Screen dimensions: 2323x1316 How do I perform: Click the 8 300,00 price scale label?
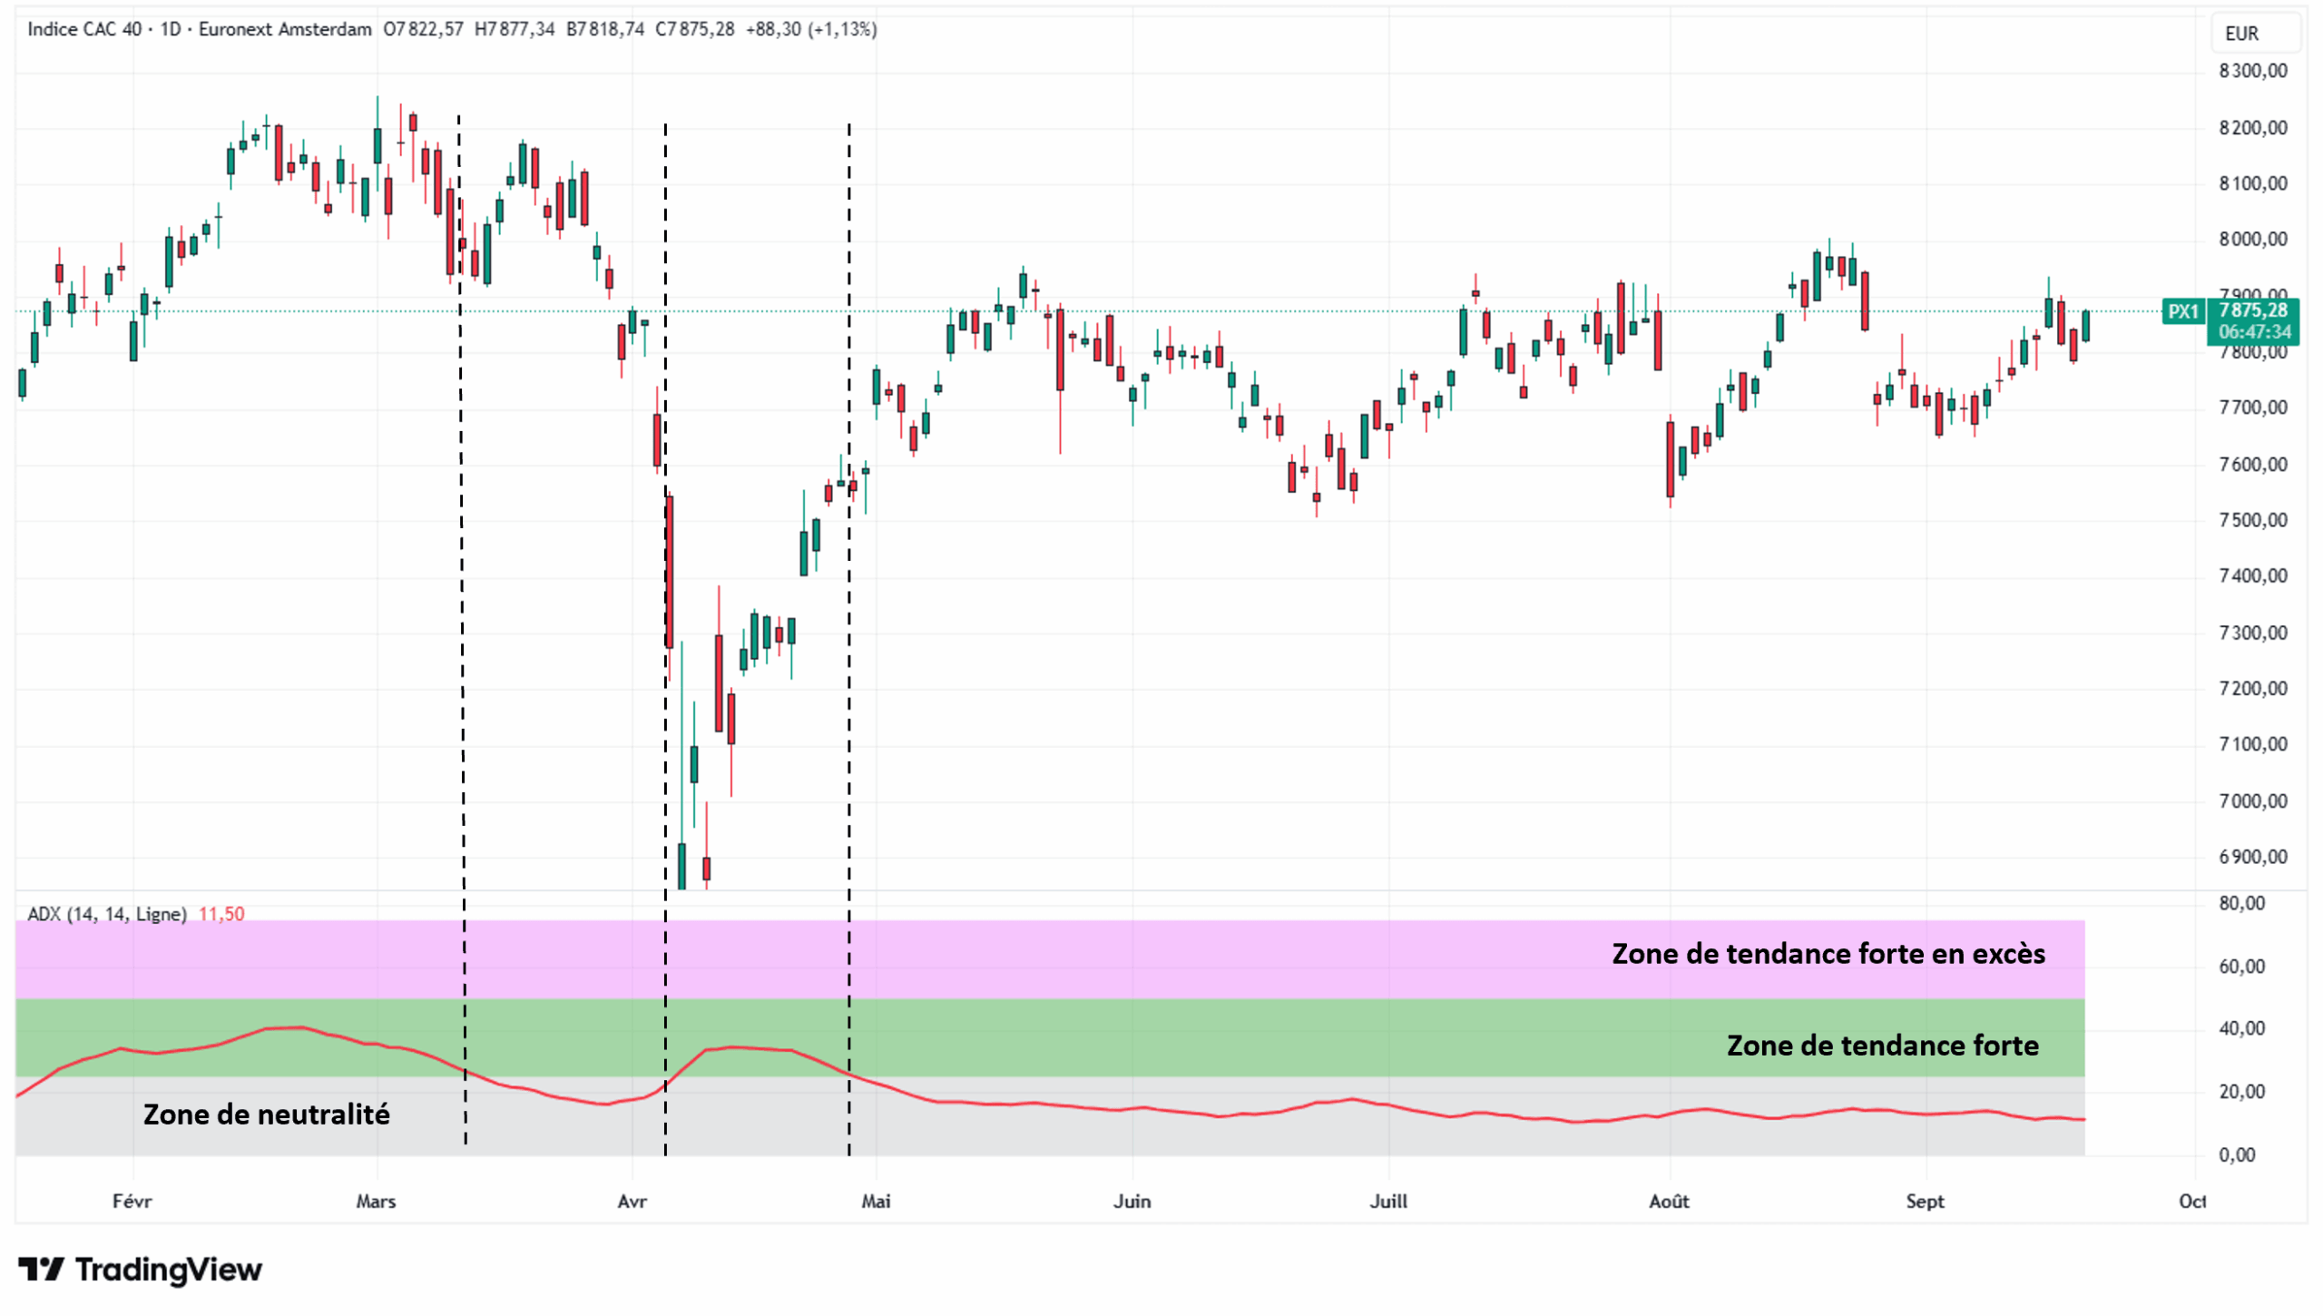pos(2253,71)
